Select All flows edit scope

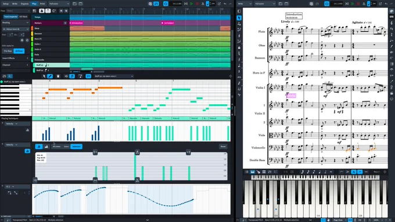point(19,51)
